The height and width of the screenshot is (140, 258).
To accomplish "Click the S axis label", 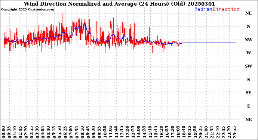I will point(248,80).
